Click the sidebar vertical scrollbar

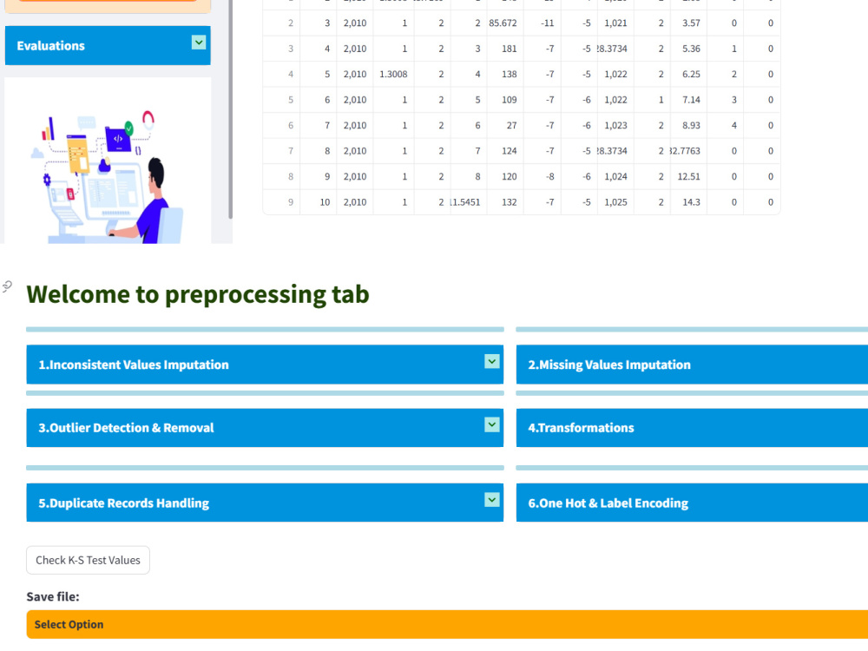pos(230,109)
